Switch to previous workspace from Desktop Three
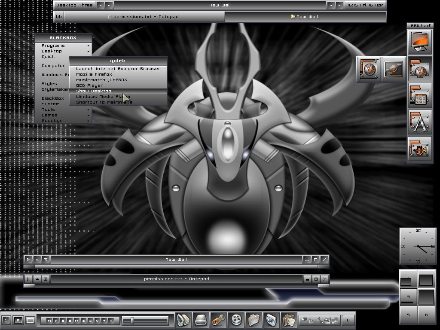440x330 pixels. [x=101, y=5]
